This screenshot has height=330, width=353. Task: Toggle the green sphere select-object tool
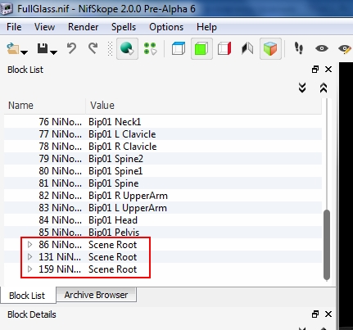(127, 49)
